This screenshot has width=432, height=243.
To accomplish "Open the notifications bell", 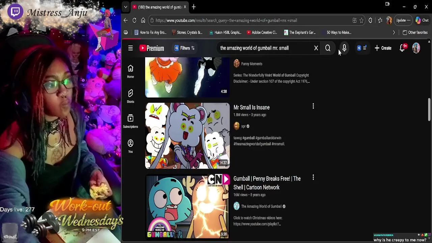I will coord(402,48).
